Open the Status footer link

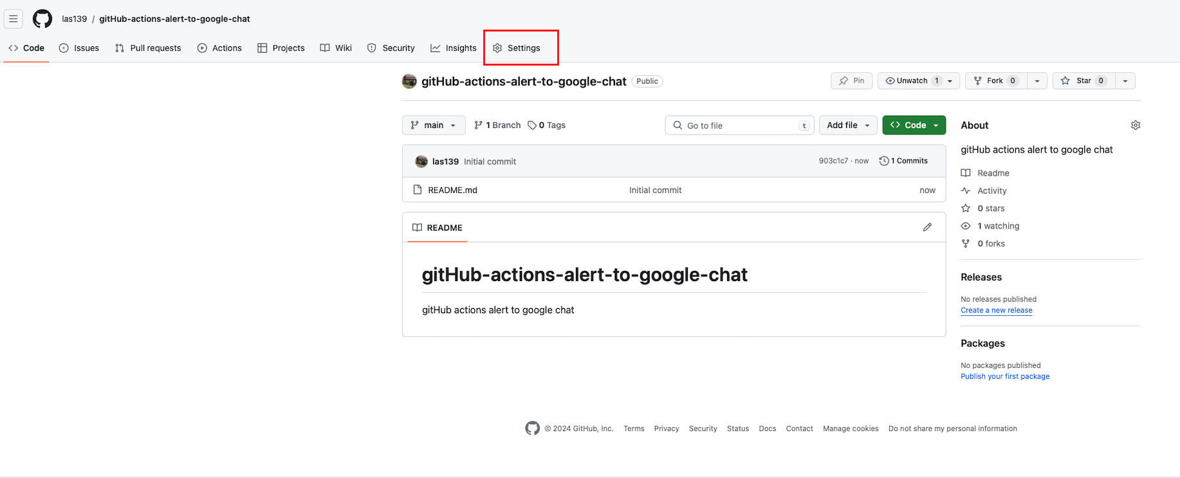click(738, 428)
